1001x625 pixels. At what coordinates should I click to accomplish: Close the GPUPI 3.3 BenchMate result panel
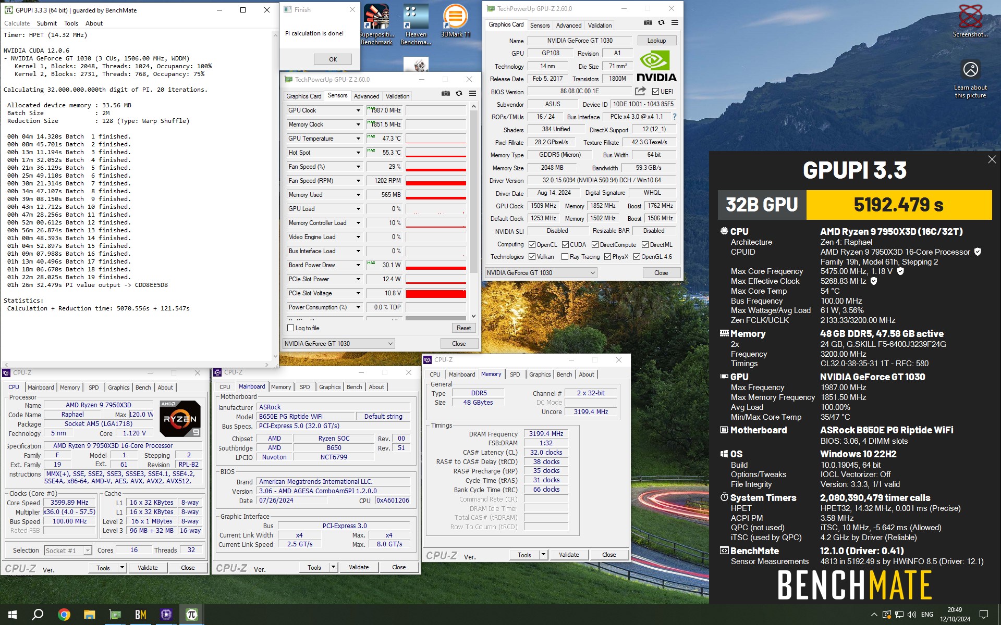pyautogui.click(x=992, y=160)
